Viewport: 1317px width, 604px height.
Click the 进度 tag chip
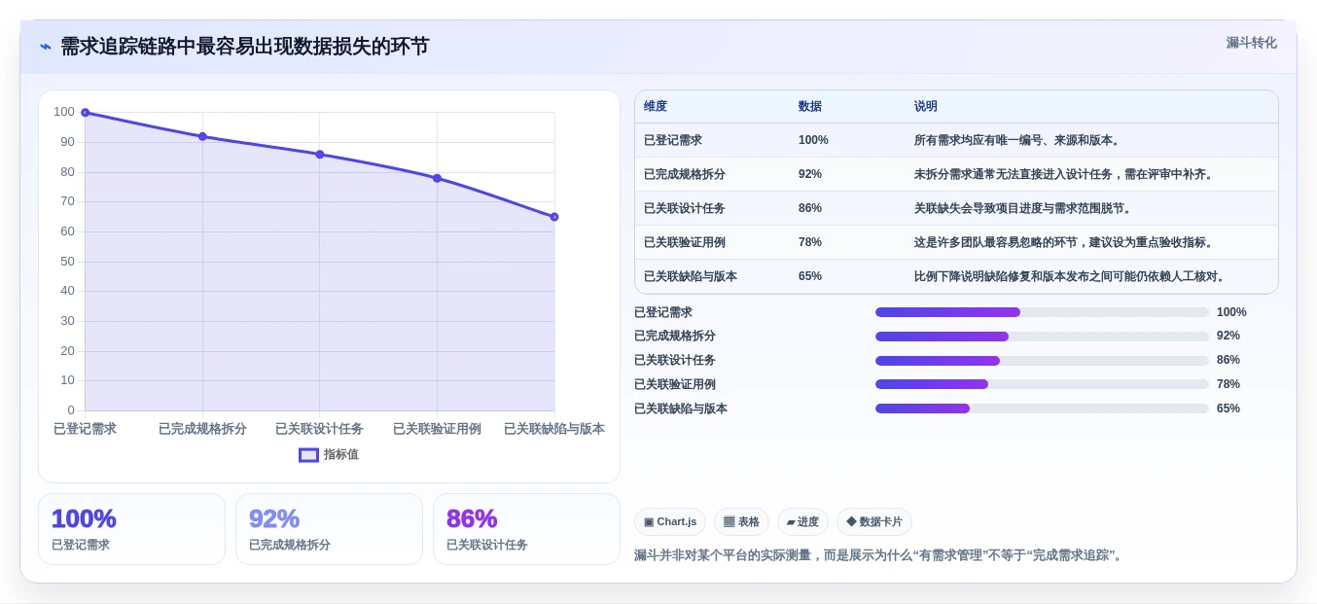[803, 522]
